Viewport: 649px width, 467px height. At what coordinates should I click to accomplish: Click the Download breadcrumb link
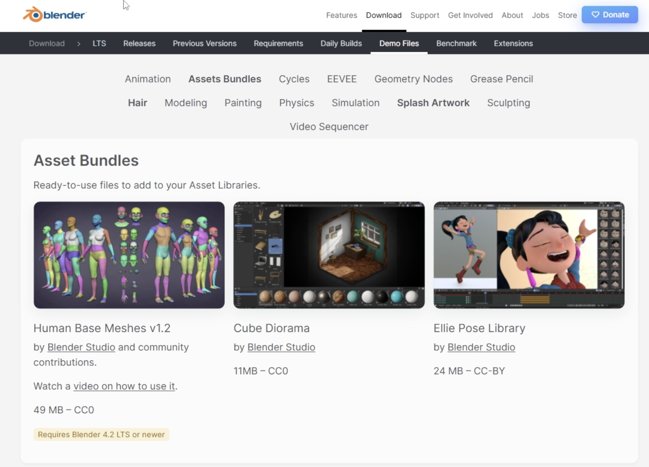47,43
